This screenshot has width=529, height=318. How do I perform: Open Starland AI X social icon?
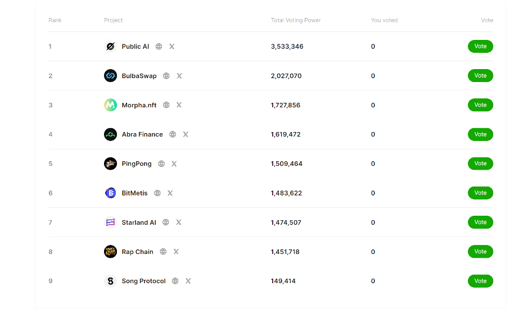click(x=179, y=222)
